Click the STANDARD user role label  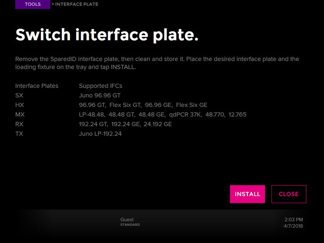pos(130,225)
